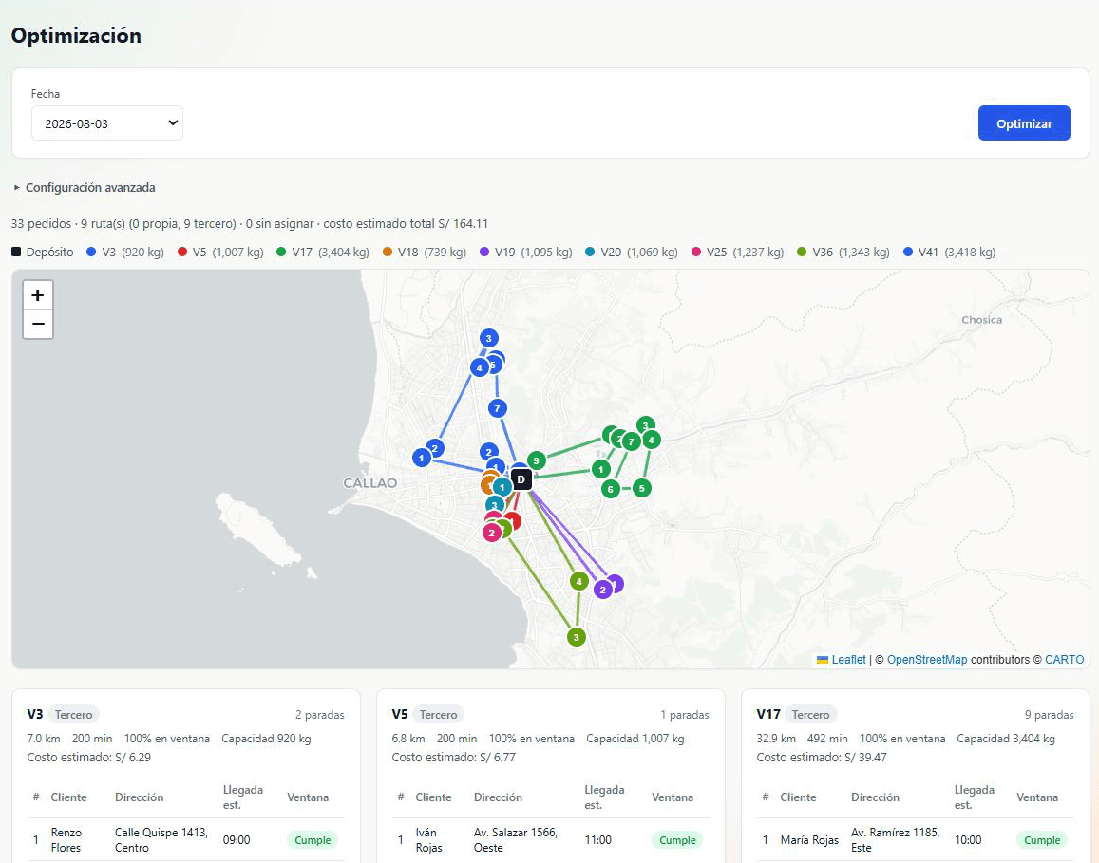Click the 'Optimización' page heading
The width and height of the screenshot is (1099, 863).
pyautogui.click(x=76, y=36)
